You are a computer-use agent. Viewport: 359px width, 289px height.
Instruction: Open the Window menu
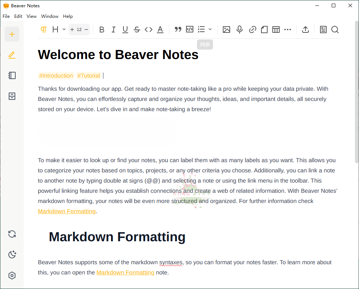[x=50, y=16]
